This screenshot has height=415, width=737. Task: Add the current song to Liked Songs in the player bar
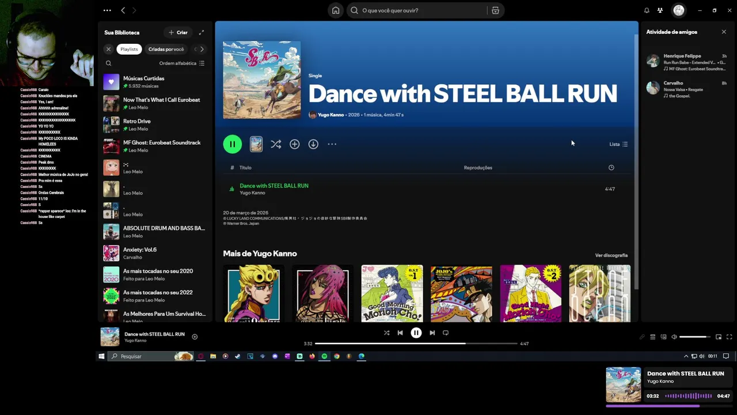click(x=195, y=337)
